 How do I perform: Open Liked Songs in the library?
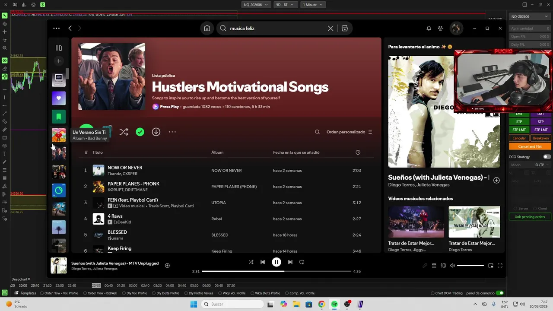click(59, 98)
